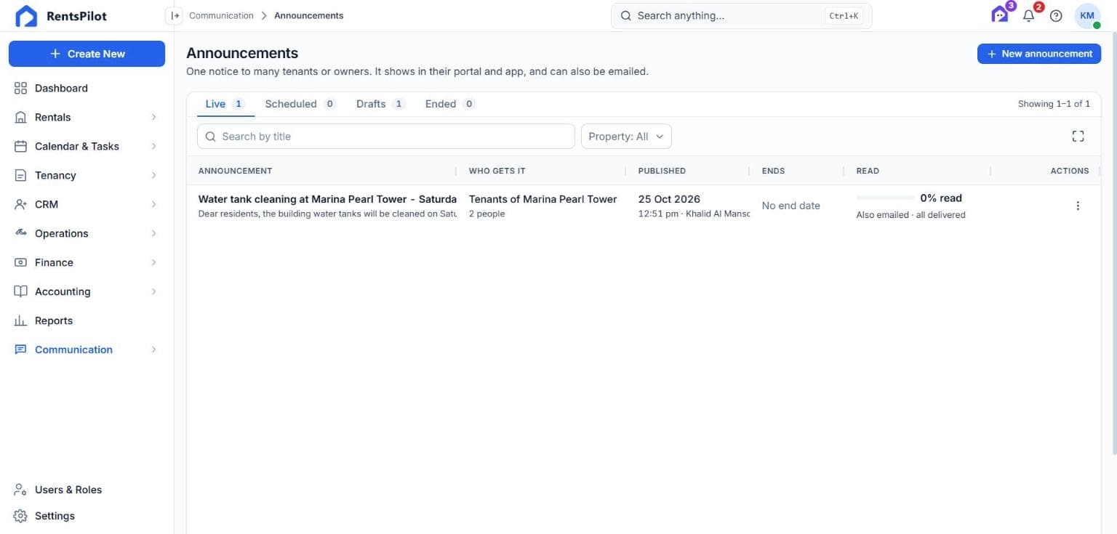Expand the Communication submenu chevron
The image size is (1117, 534).
click(153, 349)
